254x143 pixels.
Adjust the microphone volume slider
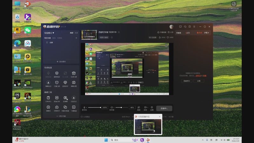94,107
